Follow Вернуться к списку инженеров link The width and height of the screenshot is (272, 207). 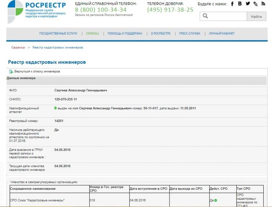click(37, 71)
